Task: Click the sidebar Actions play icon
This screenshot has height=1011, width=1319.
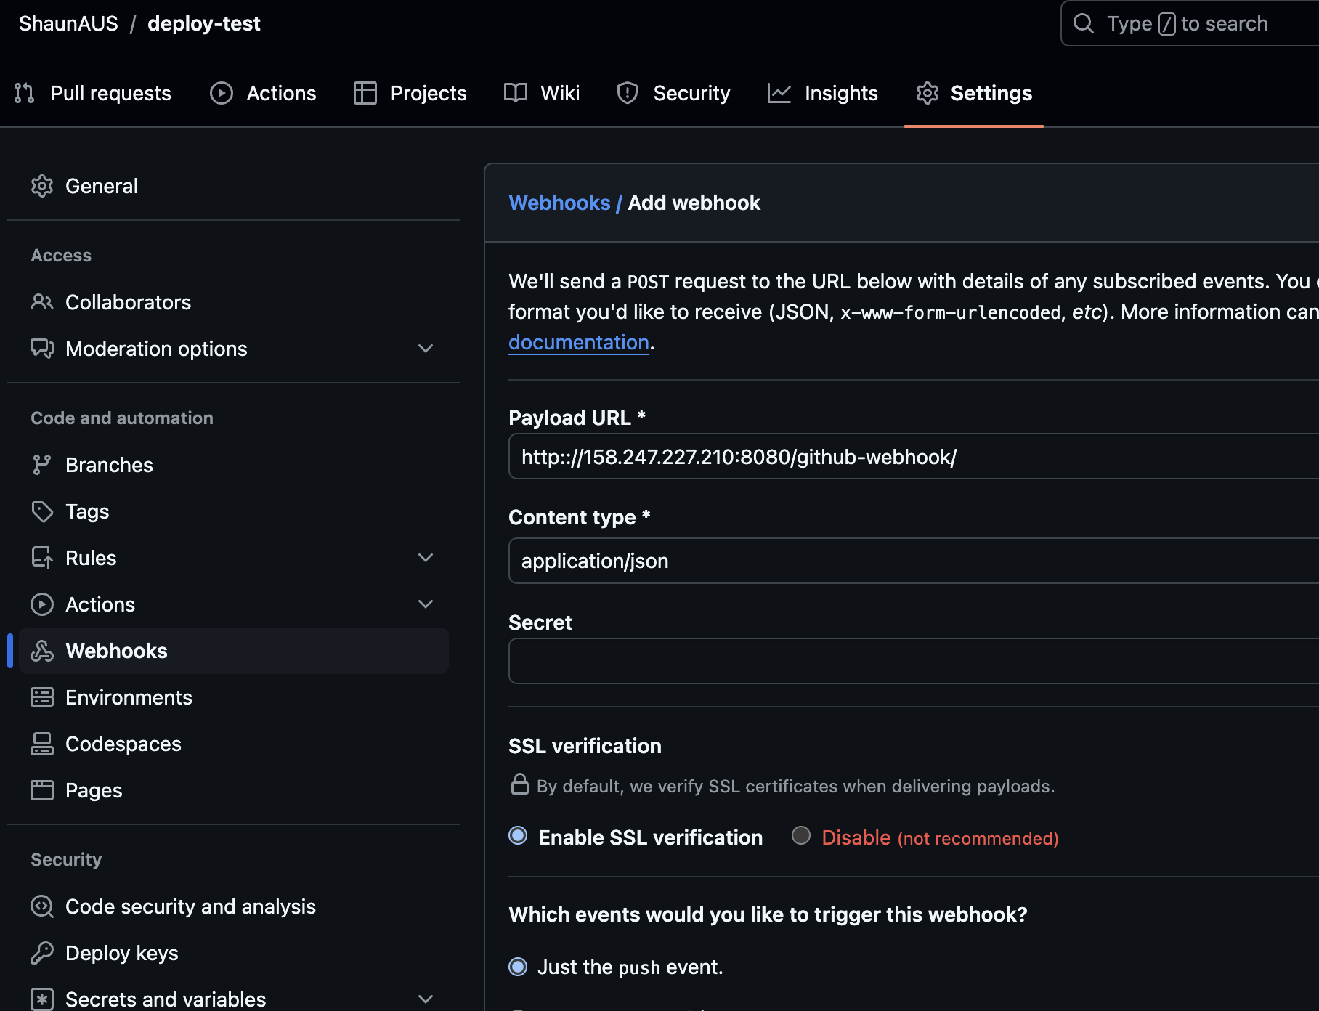Action: coord(42,604)
